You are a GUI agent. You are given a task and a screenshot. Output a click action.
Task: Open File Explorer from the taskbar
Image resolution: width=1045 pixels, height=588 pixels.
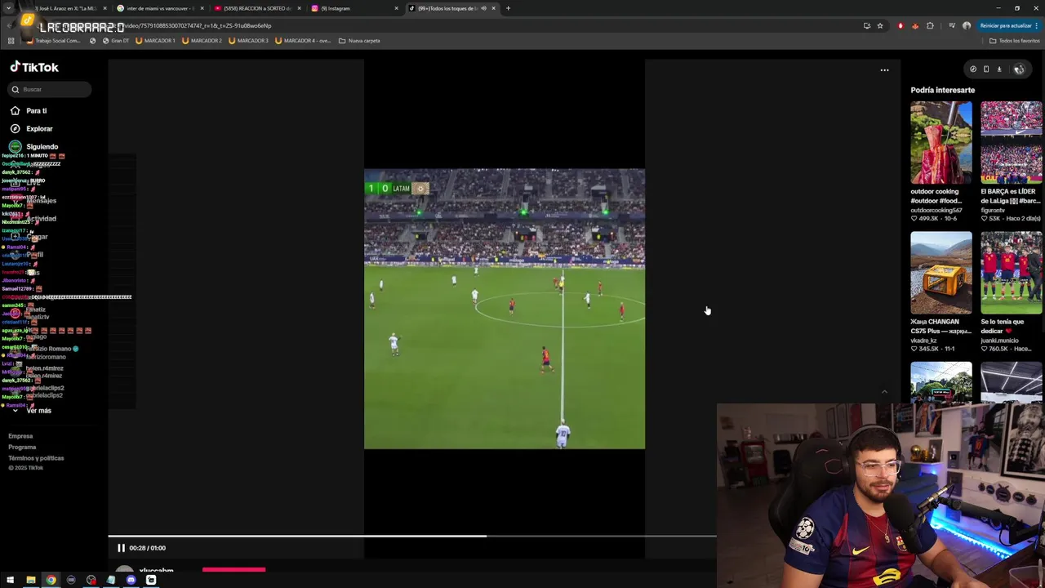pos(30,580)
